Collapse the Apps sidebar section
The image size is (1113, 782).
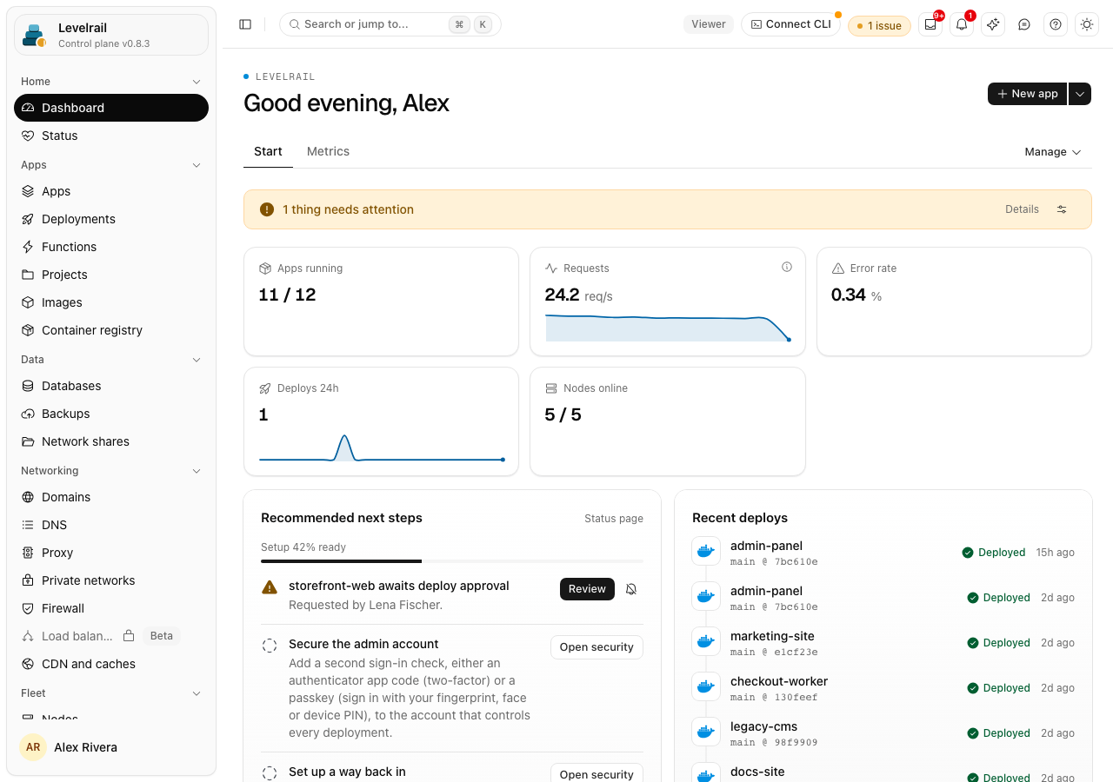(x=197, y=165)
